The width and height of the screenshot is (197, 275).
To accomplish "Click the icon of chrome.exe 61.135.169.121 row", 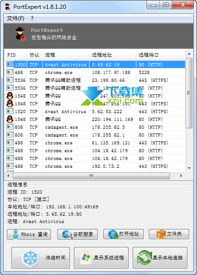I will pyautogui.click(x=10, y=143).
